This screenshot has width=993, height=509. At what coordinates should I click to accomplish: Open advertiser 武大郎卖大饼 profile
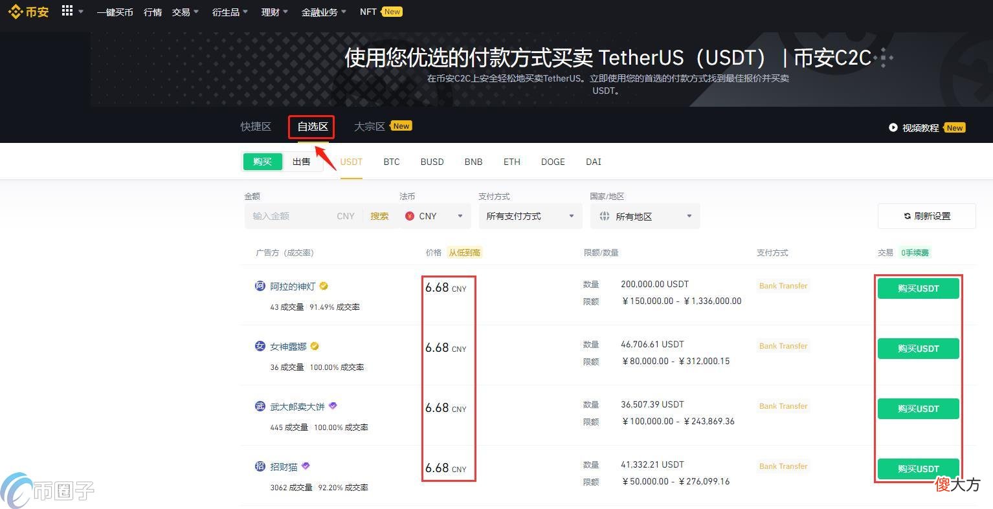click(297, 406)
